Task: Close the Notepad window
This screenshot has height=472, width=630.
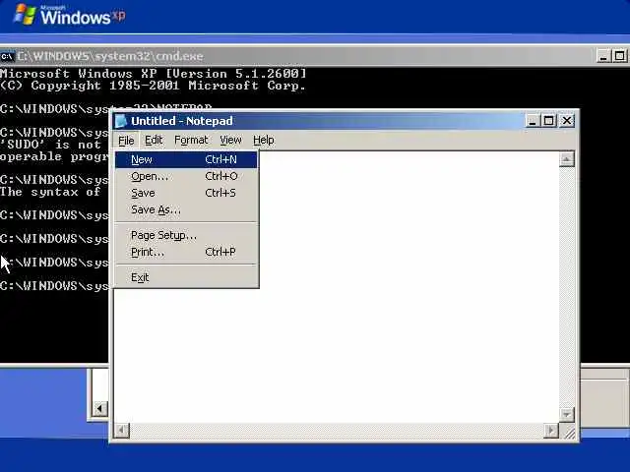Action: 567,121
